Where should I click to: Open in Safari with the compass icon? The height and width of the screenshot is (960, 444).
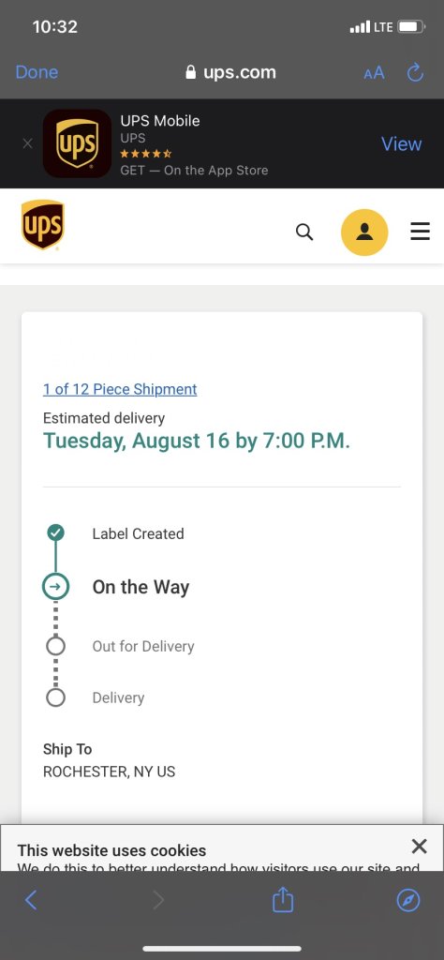[408, 900]
